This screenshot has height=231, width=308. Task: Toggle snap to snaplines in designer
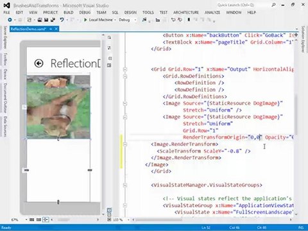click(46, 219)
